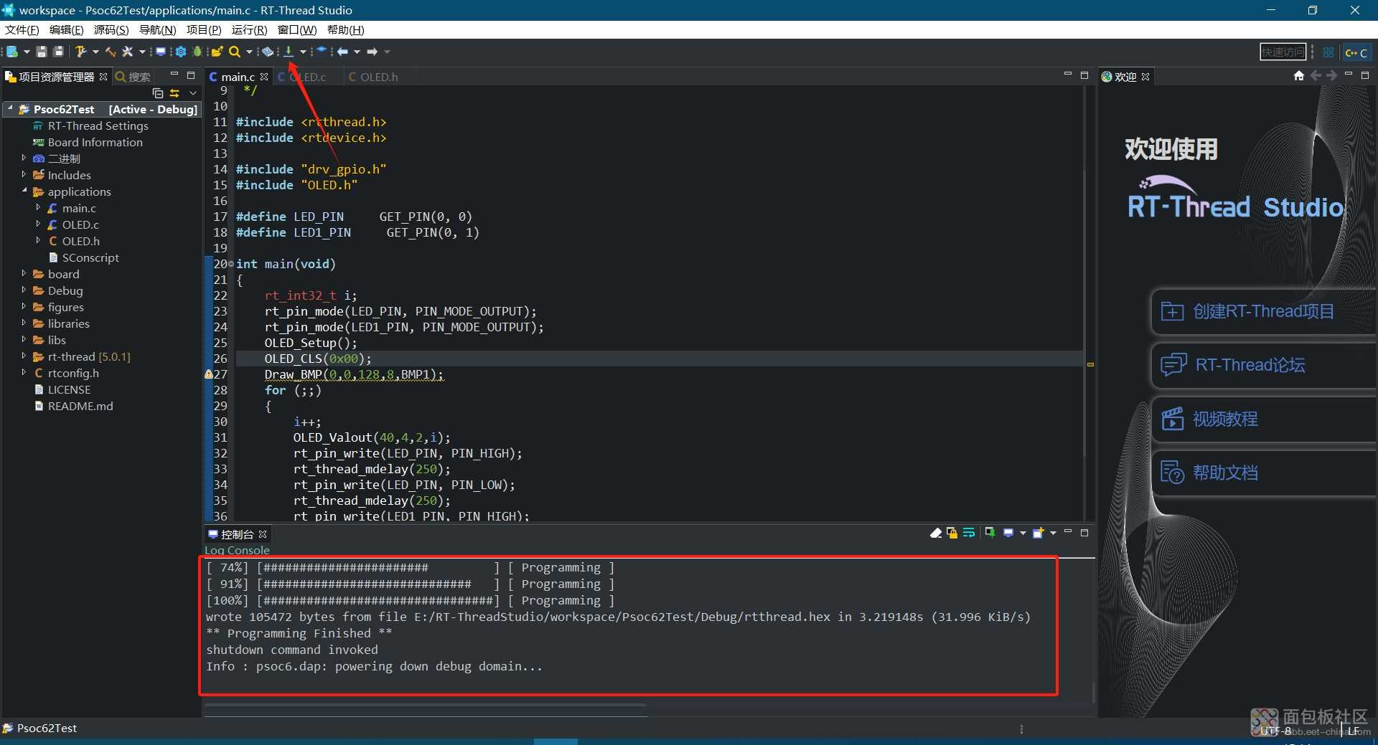Click the 创建RT-Thread项目 button
The image size is (1378, 745).
1263,311
